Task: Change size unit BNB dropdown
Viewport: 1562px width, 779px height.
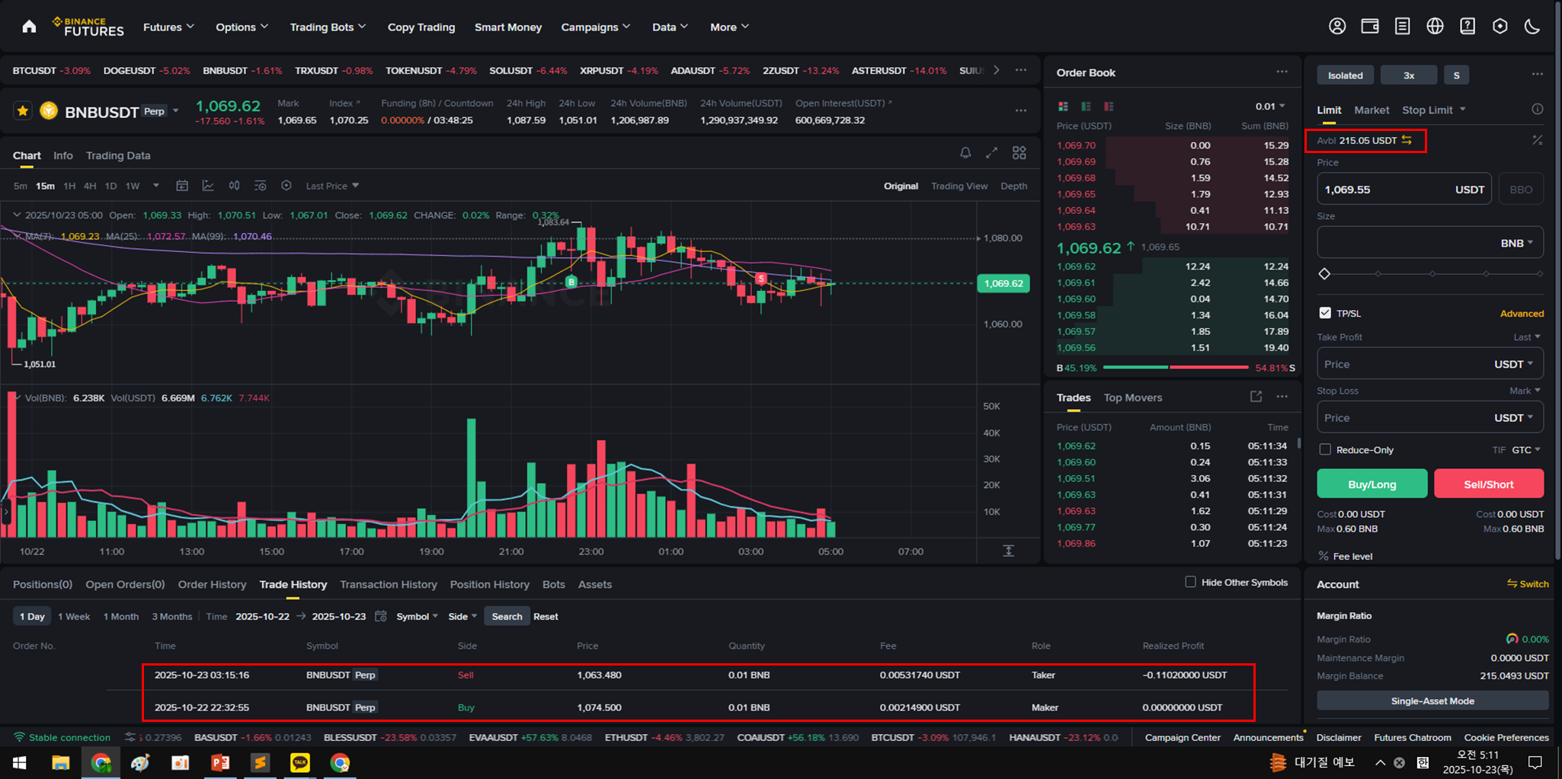Action: point(1516,243)
